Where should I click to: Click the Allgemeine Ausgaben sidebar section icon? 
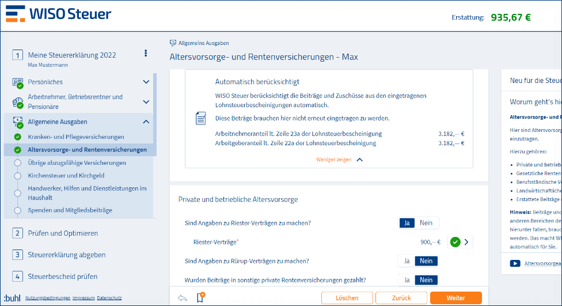[x=17, y=122]
